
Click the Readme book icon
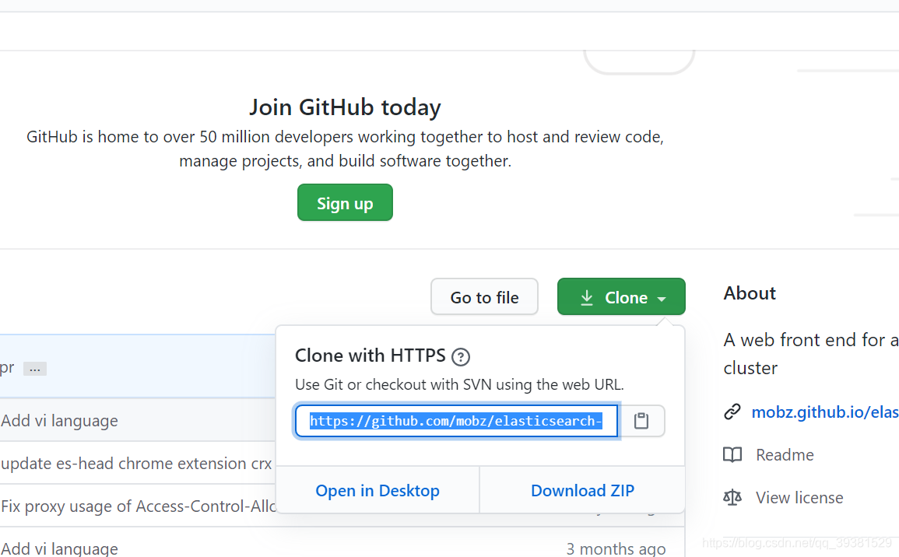pyautogui.click(x=732, y=455)
